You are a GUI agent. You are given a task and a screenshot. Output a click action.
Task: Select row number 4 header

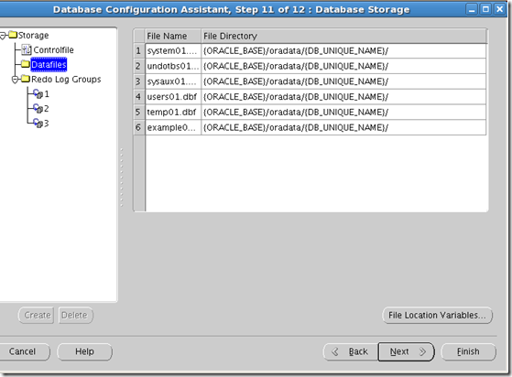[139, 97]
